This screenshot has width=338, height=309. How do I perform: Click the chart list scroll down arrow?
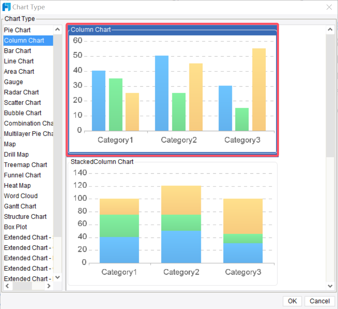tap(58, 277)
